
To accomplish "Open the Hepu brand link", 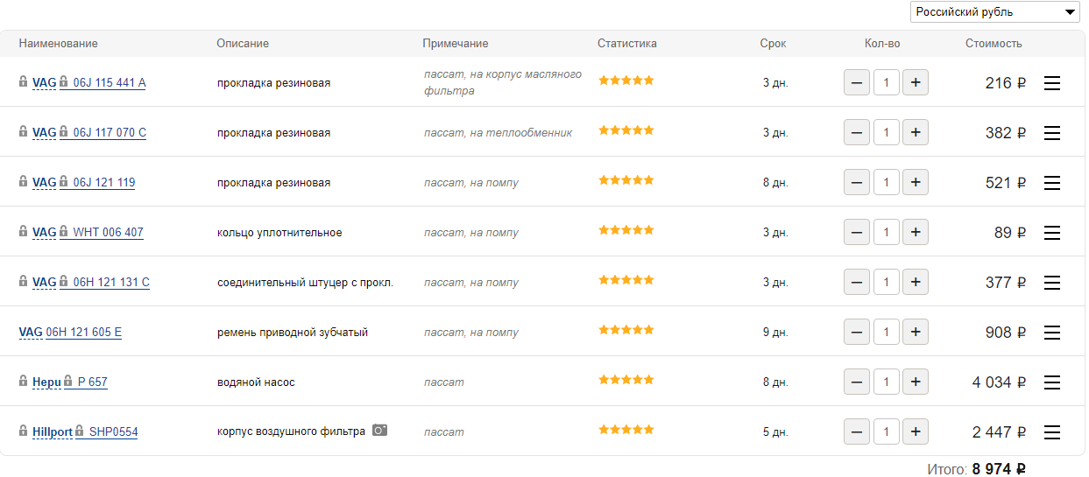I will pos(46,382).
